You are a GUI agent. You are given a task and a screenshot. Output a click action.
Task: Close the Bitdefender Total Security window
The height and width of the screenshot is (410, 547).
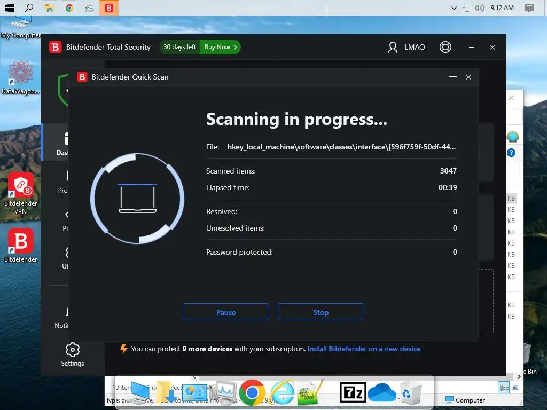coord(492,47)
